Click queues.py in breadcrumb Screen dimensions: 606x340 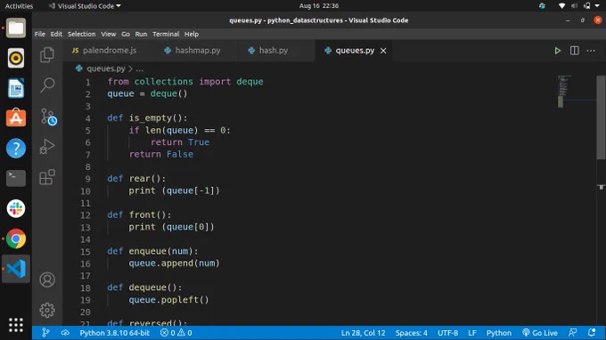click(105, 69)
